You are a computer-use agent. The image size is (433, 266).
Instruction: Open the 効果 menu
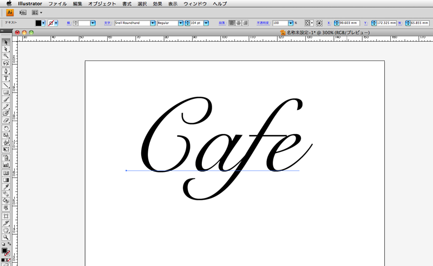click(158, 4)
